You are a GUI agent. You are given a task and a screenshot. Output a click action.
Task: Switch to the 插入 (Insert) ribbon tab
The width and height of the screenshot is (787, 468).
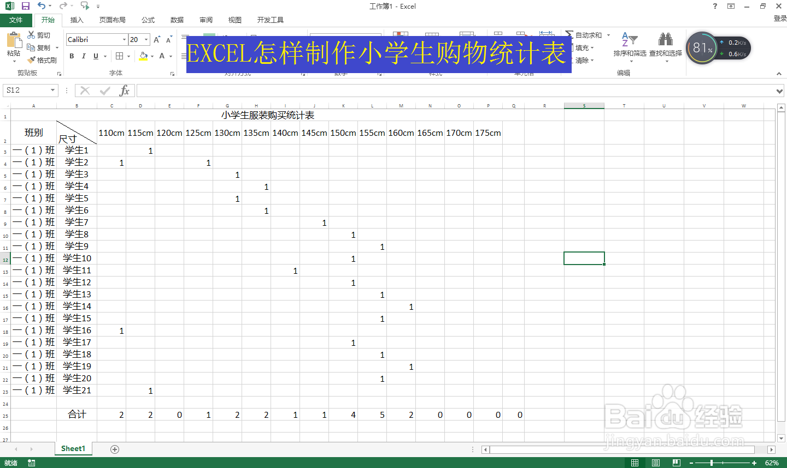point(77,20)
